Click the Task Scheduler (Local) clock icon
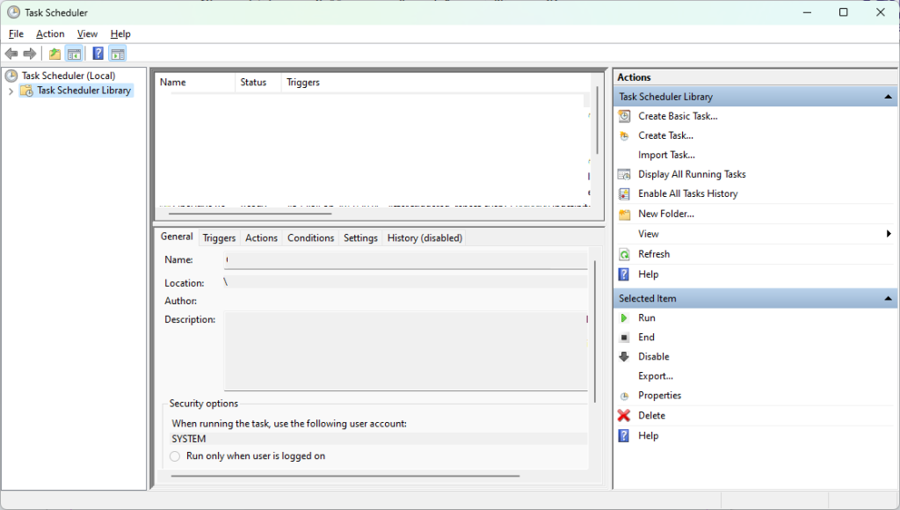This screenshot has width=900, height=510. pyautogui.click(x=11, y=76)
